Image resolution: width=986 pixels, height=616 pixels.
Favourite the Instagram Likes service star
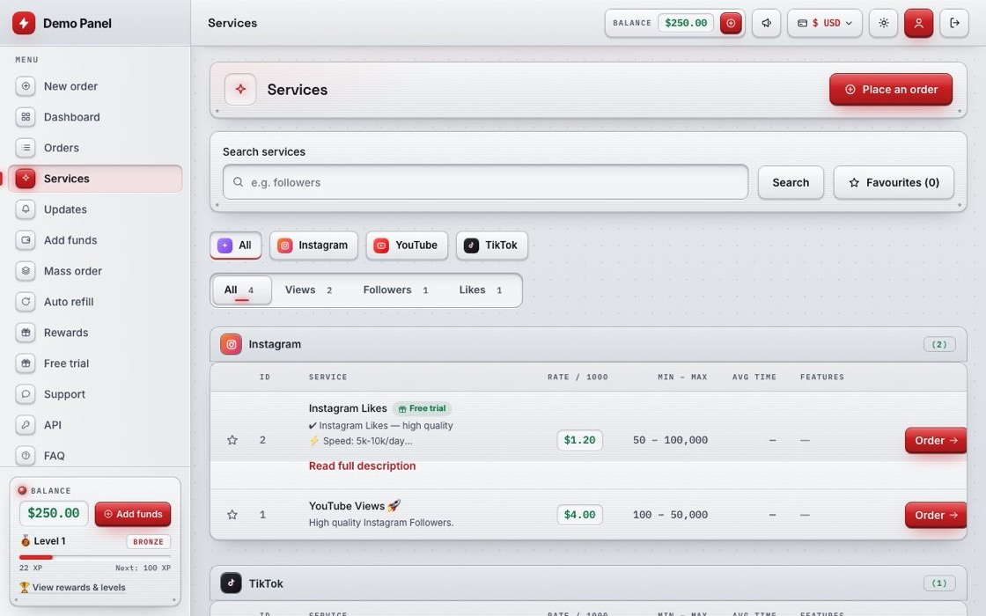232,440
